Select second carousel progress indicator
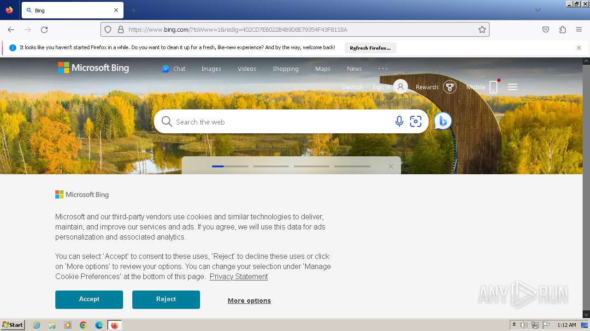 tap(271, 166)
